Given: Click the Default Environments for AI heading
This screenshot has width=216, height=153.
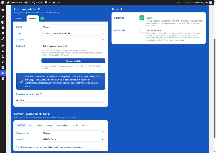Looking at the screenshot, I should click(32, 114).
